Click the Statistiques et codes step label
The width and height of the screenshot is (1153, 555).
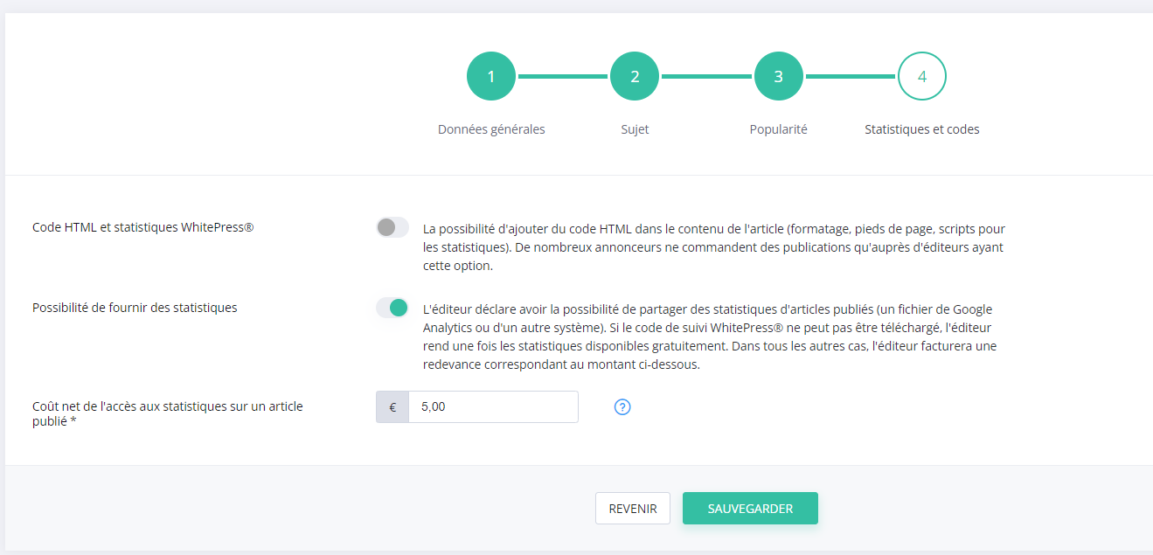[x=922, y=129]
